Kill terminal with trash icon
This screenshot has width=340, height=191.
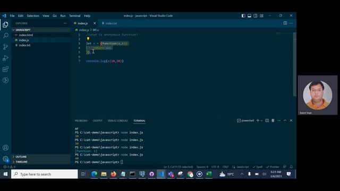pos(273,120)
